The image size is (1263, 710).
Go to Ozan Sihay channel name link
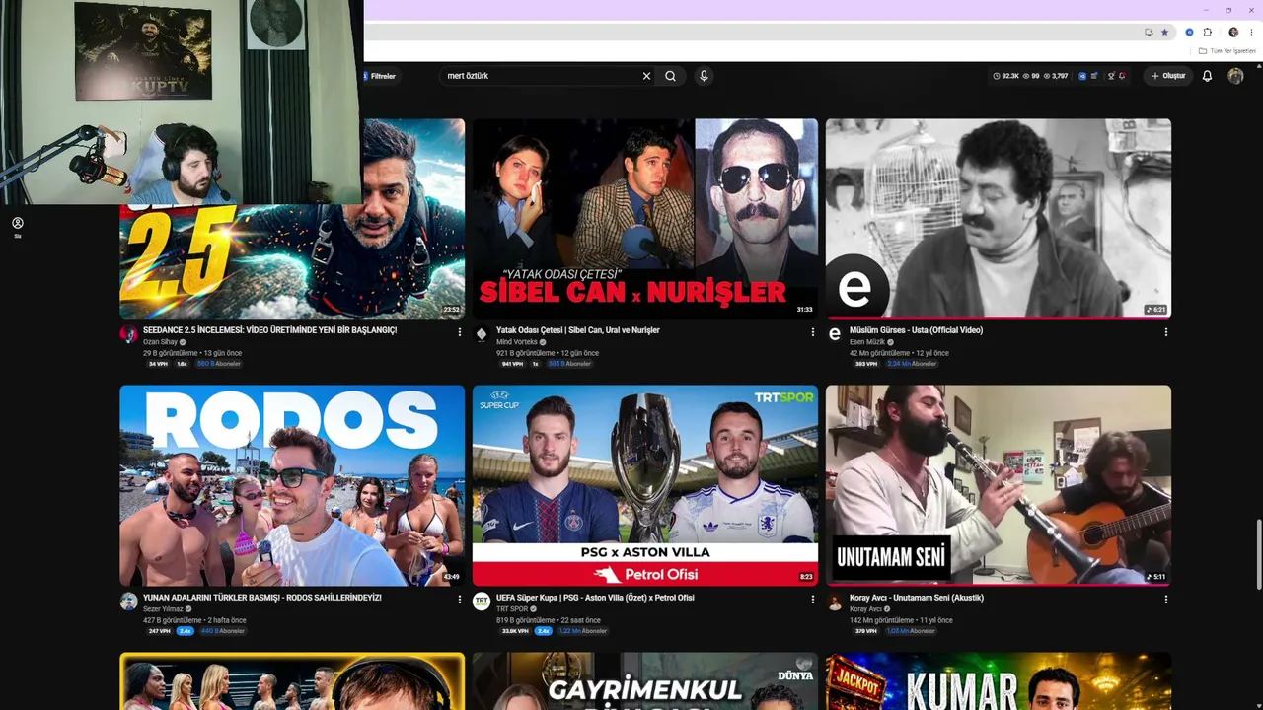160,342
